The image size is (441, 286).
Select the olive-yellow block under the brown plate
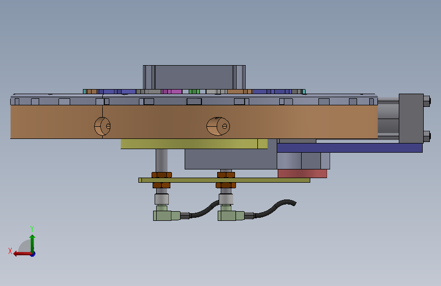[194, 144]
